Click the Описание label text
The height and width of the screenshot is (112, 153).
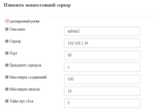point(17,29)
